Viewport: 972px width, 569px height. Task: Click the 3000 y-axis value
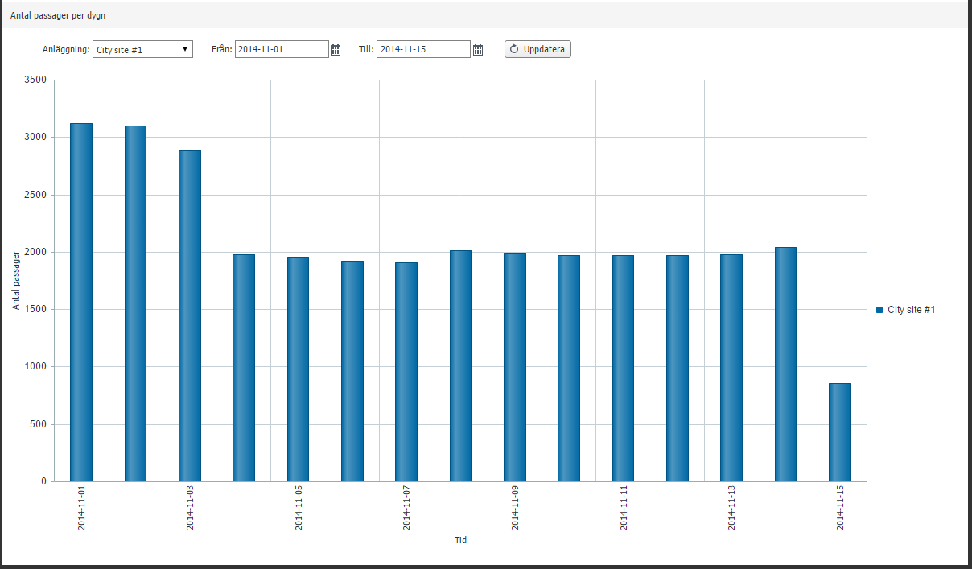37,137
